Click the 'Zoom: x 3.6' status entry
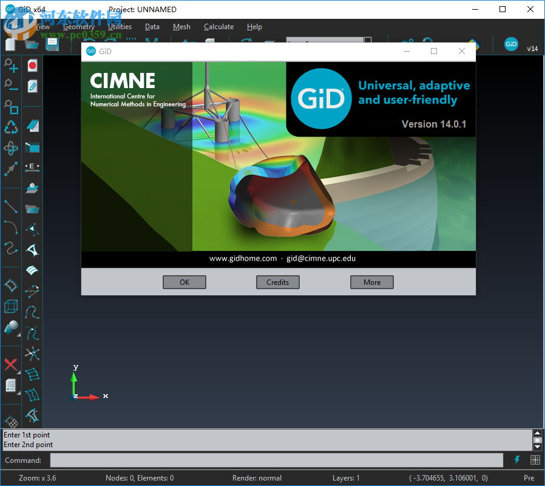This screenshot has width=545, height=486. point(37,477)
